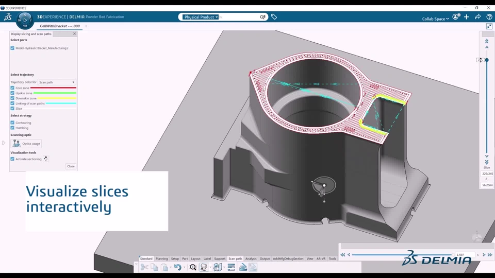Expand the left side panel arrow
The width and height of the screenshot is (495, 278).
(4, 143)
